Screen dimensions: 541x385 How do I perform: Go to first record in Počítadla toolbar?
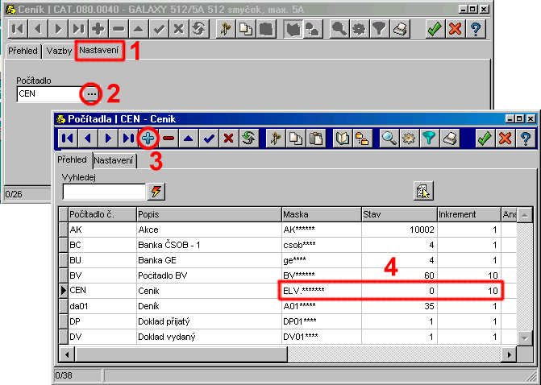tap(66, 139)
